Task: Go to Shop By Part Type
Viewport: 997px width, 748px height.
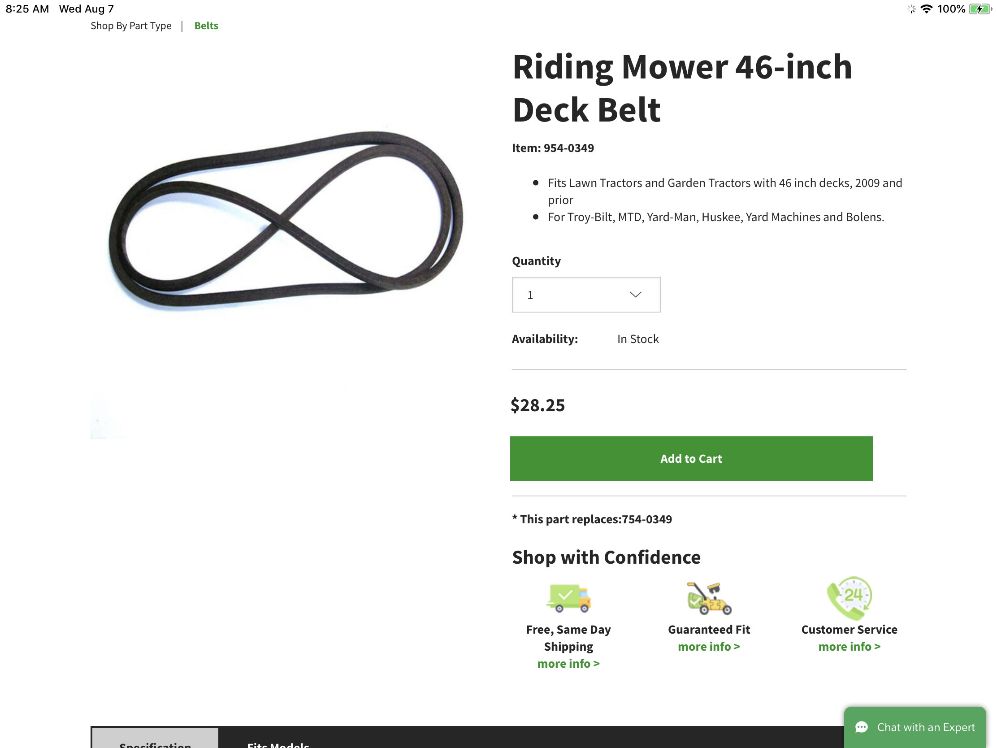Action: [131, 26]
